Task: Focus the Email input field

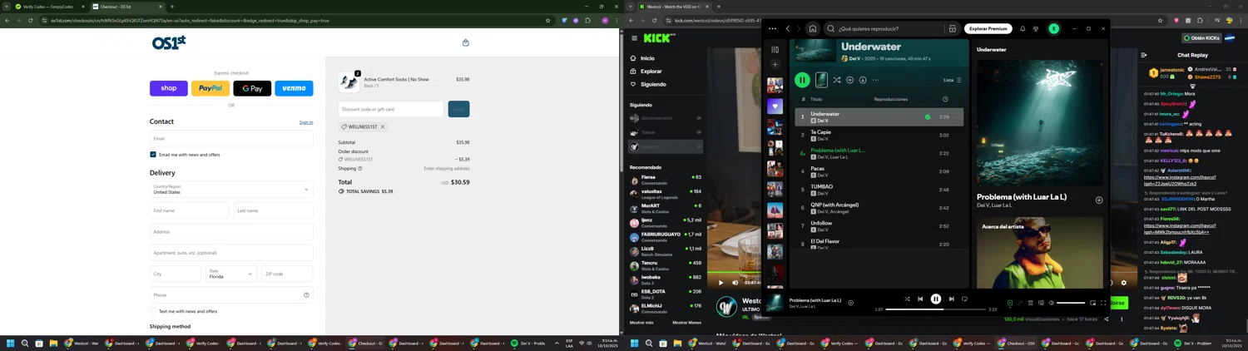Action: tap(231, 138)
